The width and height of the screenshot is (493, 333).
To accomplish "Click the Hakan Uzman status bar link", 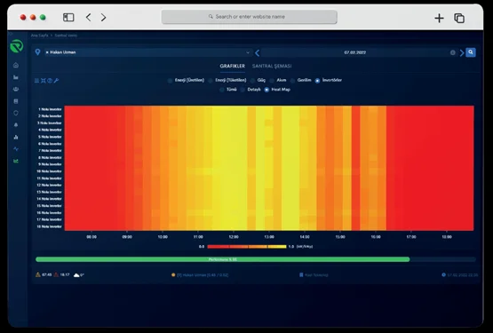I will coord(203,275).
